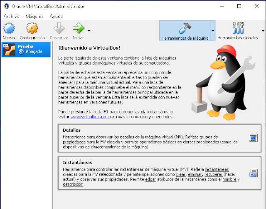The height and width of the screenshot is (209, 266).
Task: Open the Instantáneas tool camera icon
Action: (x=254, y=173)
